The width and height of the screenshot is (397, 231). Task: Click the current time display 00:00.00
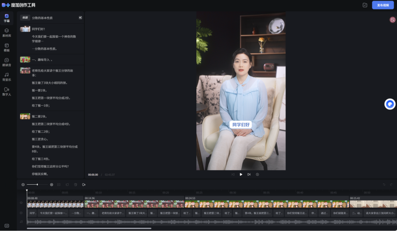[x=93, y=175]
